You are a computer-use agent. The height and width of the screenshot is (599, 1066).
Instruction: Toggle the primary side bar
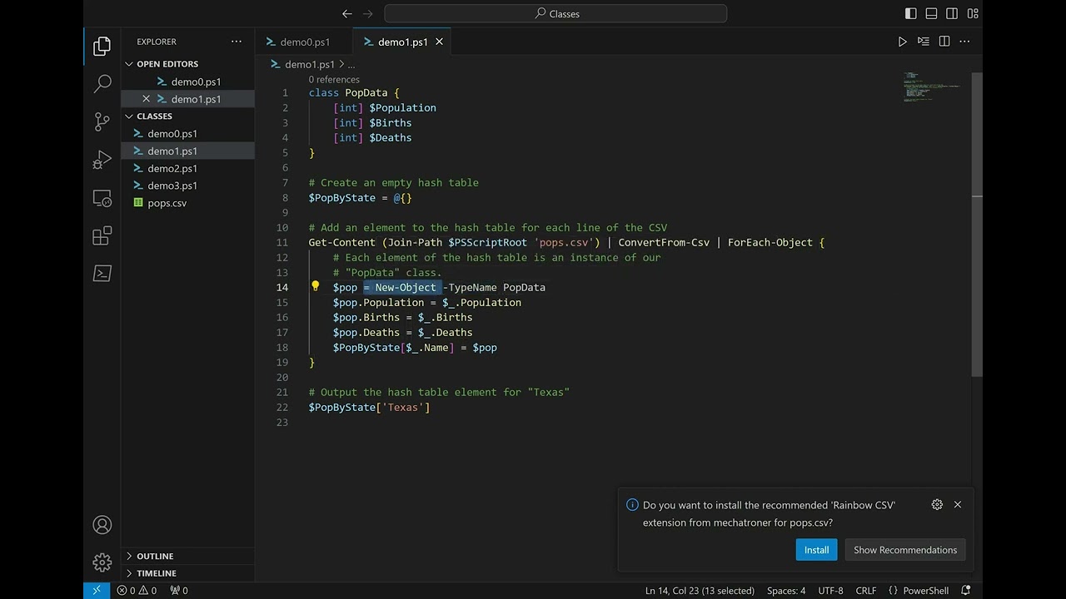point(910,13)
